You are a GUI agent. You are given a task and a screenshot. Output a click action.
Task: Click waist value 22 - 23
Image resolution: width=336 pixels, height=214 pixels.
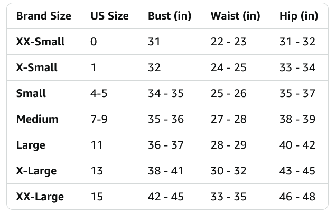(228, 42)
